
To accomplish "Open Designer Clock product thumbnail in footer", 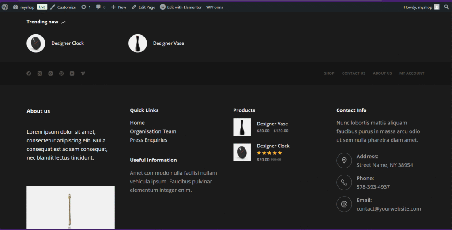I will coord(242,153).
